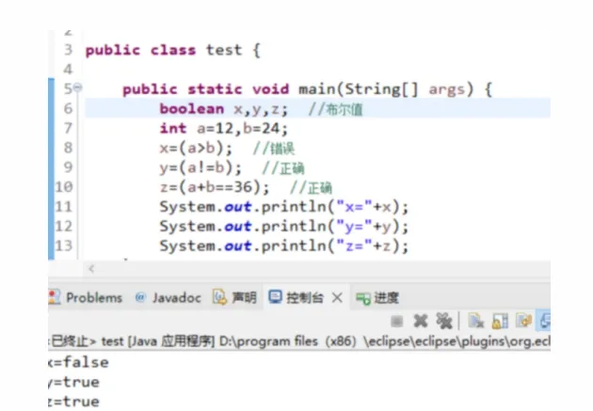This screenshot has height=411, width=593.
Task: Click line number 10 in the gutter
Action: [64, 187]
